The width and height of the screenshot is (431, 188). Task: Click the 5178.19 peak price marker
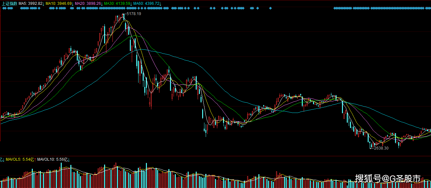[x=134, y=14]
